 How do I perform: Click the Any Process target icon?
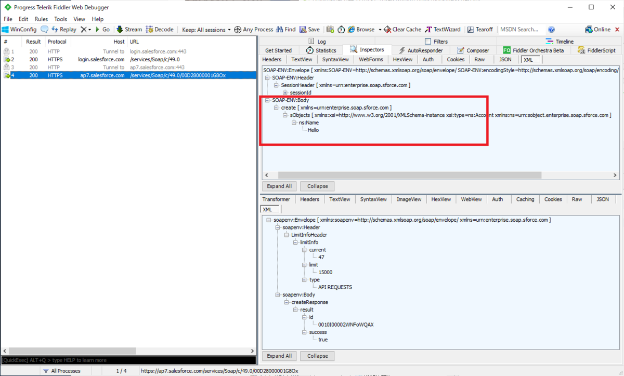pos(238,30)
